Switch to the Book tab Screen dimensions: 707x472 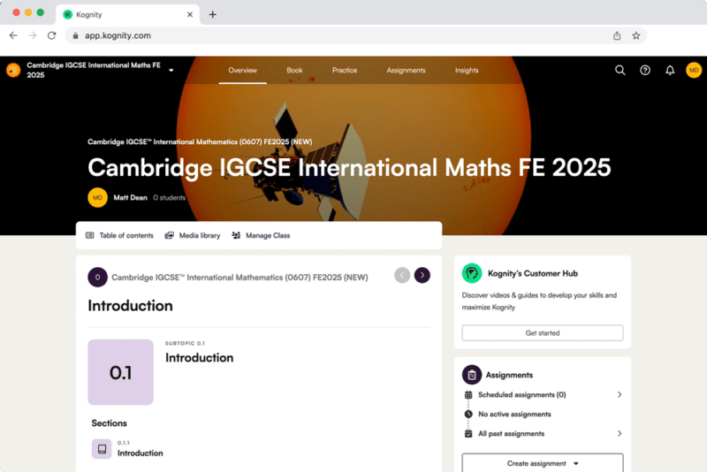294,70
